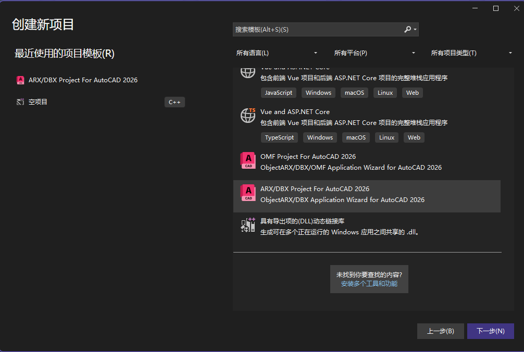Click the TypeScript tag on Vue template
The height and width of the screenshot is (352, 524).
(x=279, y=137)
